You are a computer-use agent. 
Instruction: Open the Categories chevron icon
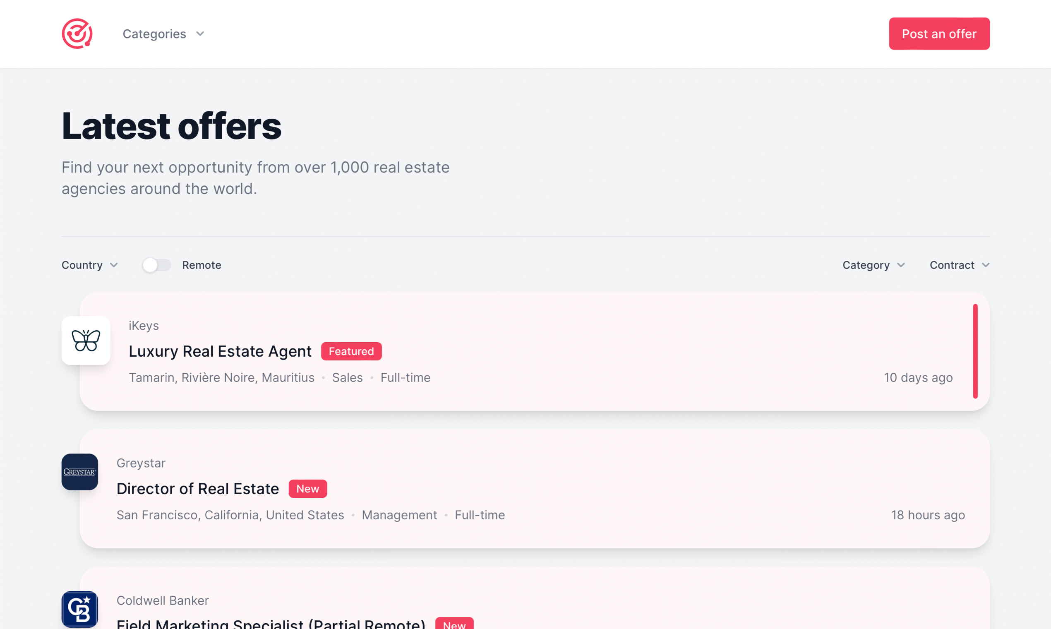tap(200, 34)
